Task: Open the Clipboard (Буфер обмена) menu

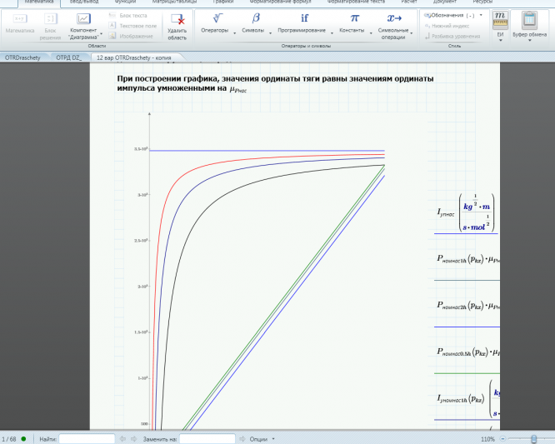Action: coord(528,20)
